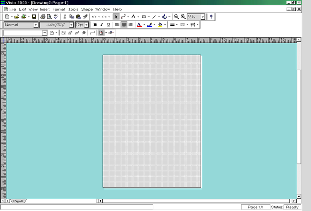This screenshot has width=311, height=211.
Task: Create a new drawing with the New icon
Action: point(7,17)
